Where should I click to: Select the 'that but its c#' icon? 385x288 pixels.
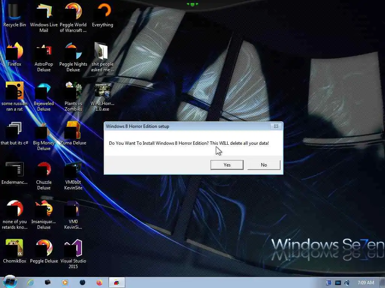[x=15, y=133]
